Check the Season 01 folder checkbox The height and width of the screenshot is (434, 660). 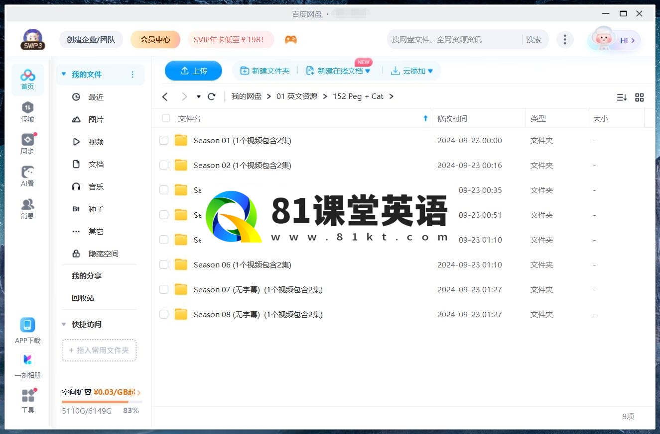(164, 140)
